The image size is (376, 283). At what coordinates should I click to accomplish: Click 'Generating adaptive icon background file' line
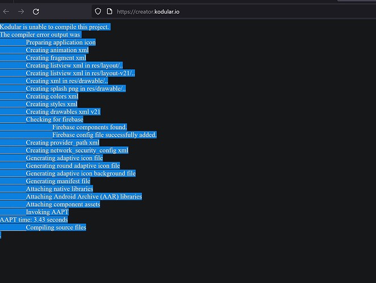pos(81,173)
